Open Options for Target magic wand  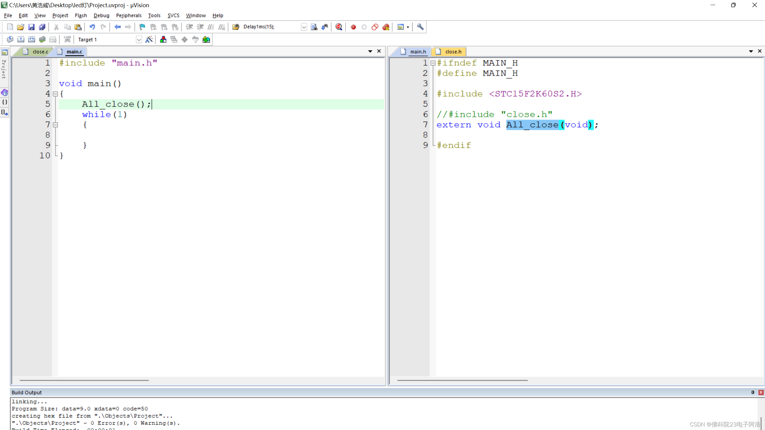pos(149,39)
